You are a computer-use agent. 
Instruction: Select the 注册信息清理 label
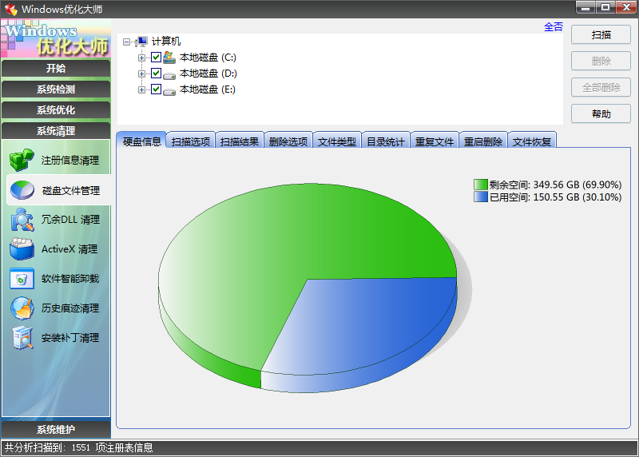(69, 161)
